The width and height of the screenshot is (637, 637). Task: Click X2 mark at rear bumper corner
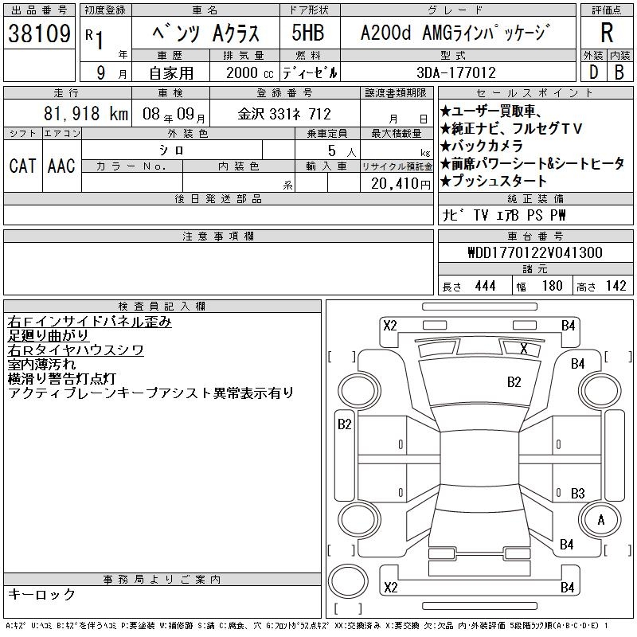[391, 588]
